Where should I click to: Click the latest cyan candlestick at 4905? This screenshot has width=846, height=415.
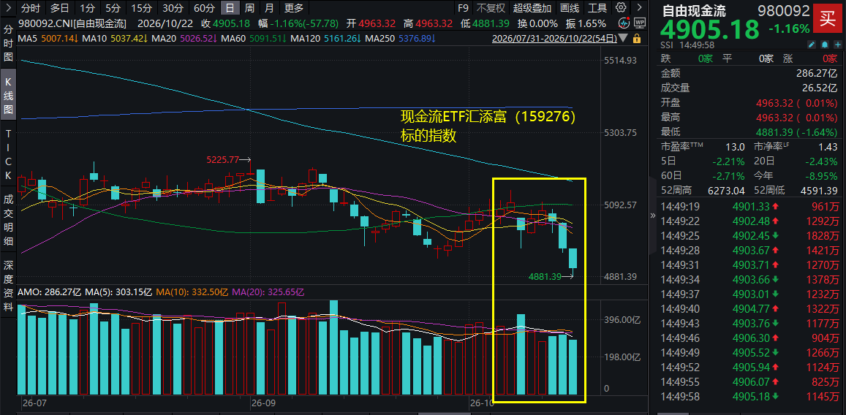click(x=573, y=258)
